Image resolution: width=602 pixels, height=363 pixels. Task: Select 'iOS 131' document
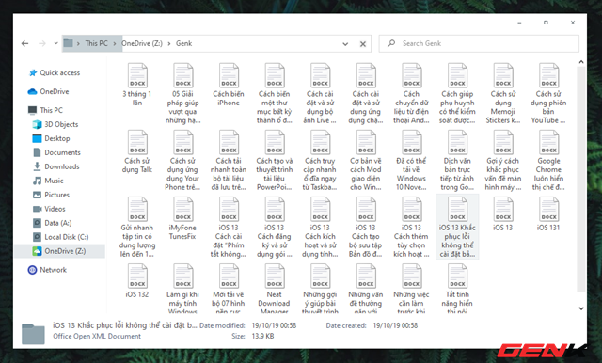[548, 214]
